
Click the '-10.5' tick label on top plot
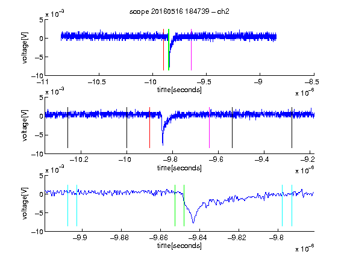97,82
